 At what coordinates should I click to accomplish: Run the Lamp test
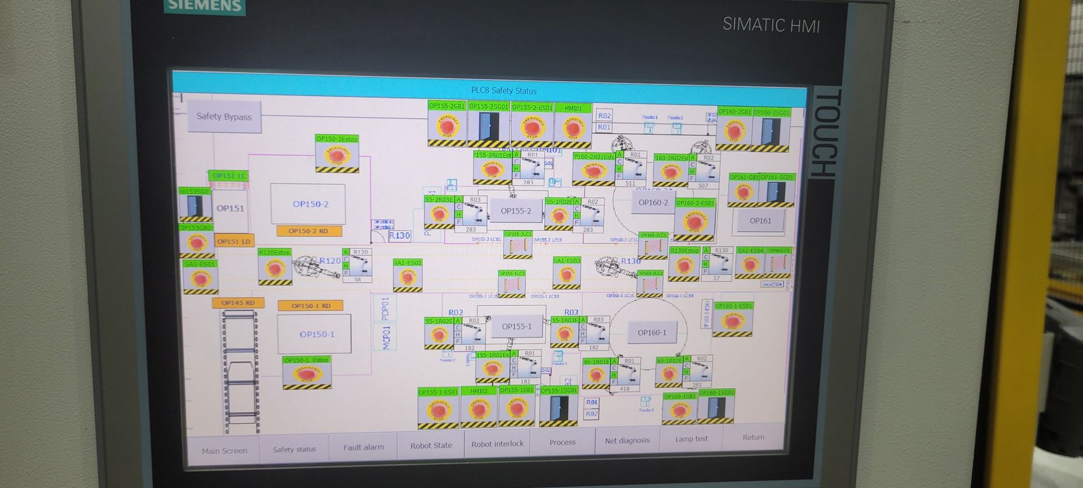[691, 439]
